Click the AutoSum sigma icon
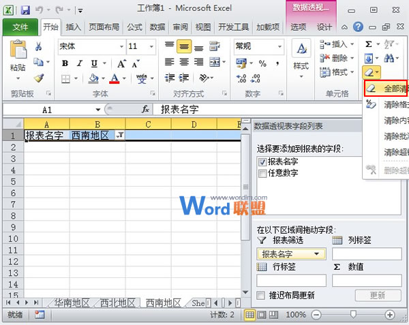409x325 pixels. click(x=369, y=44)
